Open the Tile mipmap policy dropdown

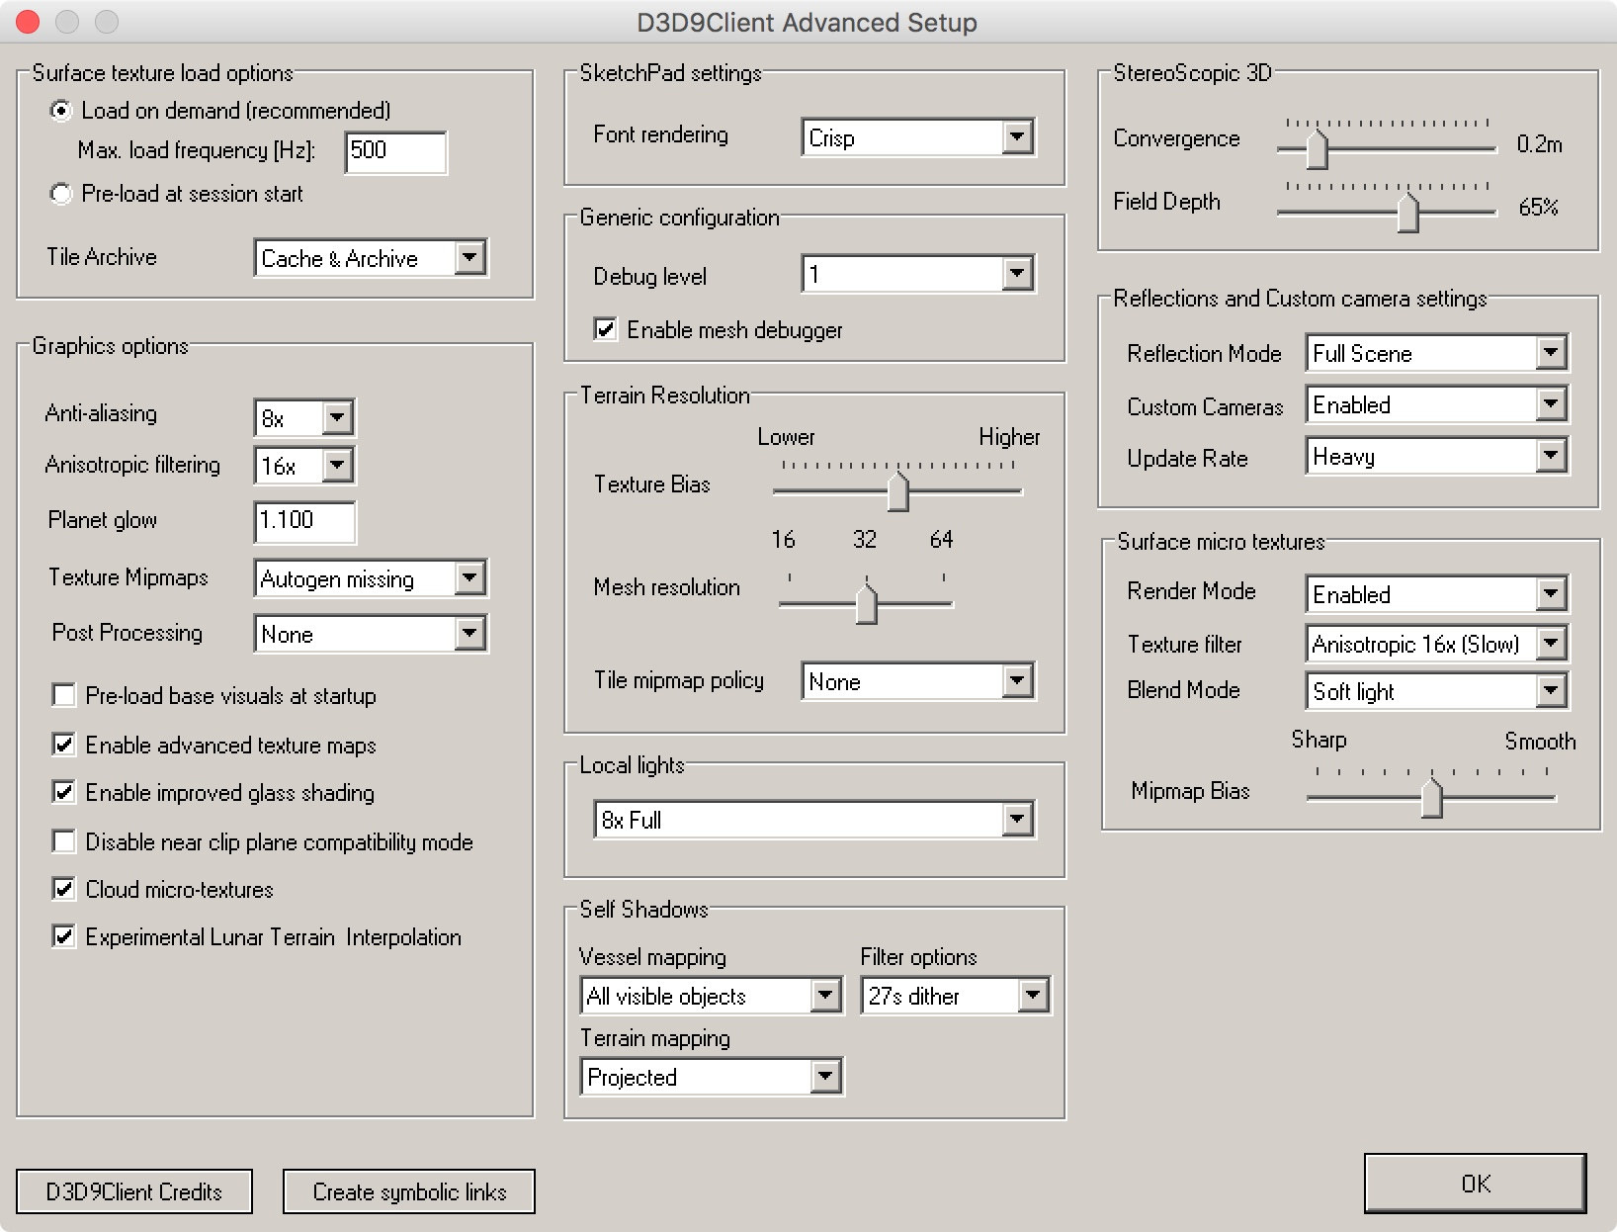(x=918, y=681)
